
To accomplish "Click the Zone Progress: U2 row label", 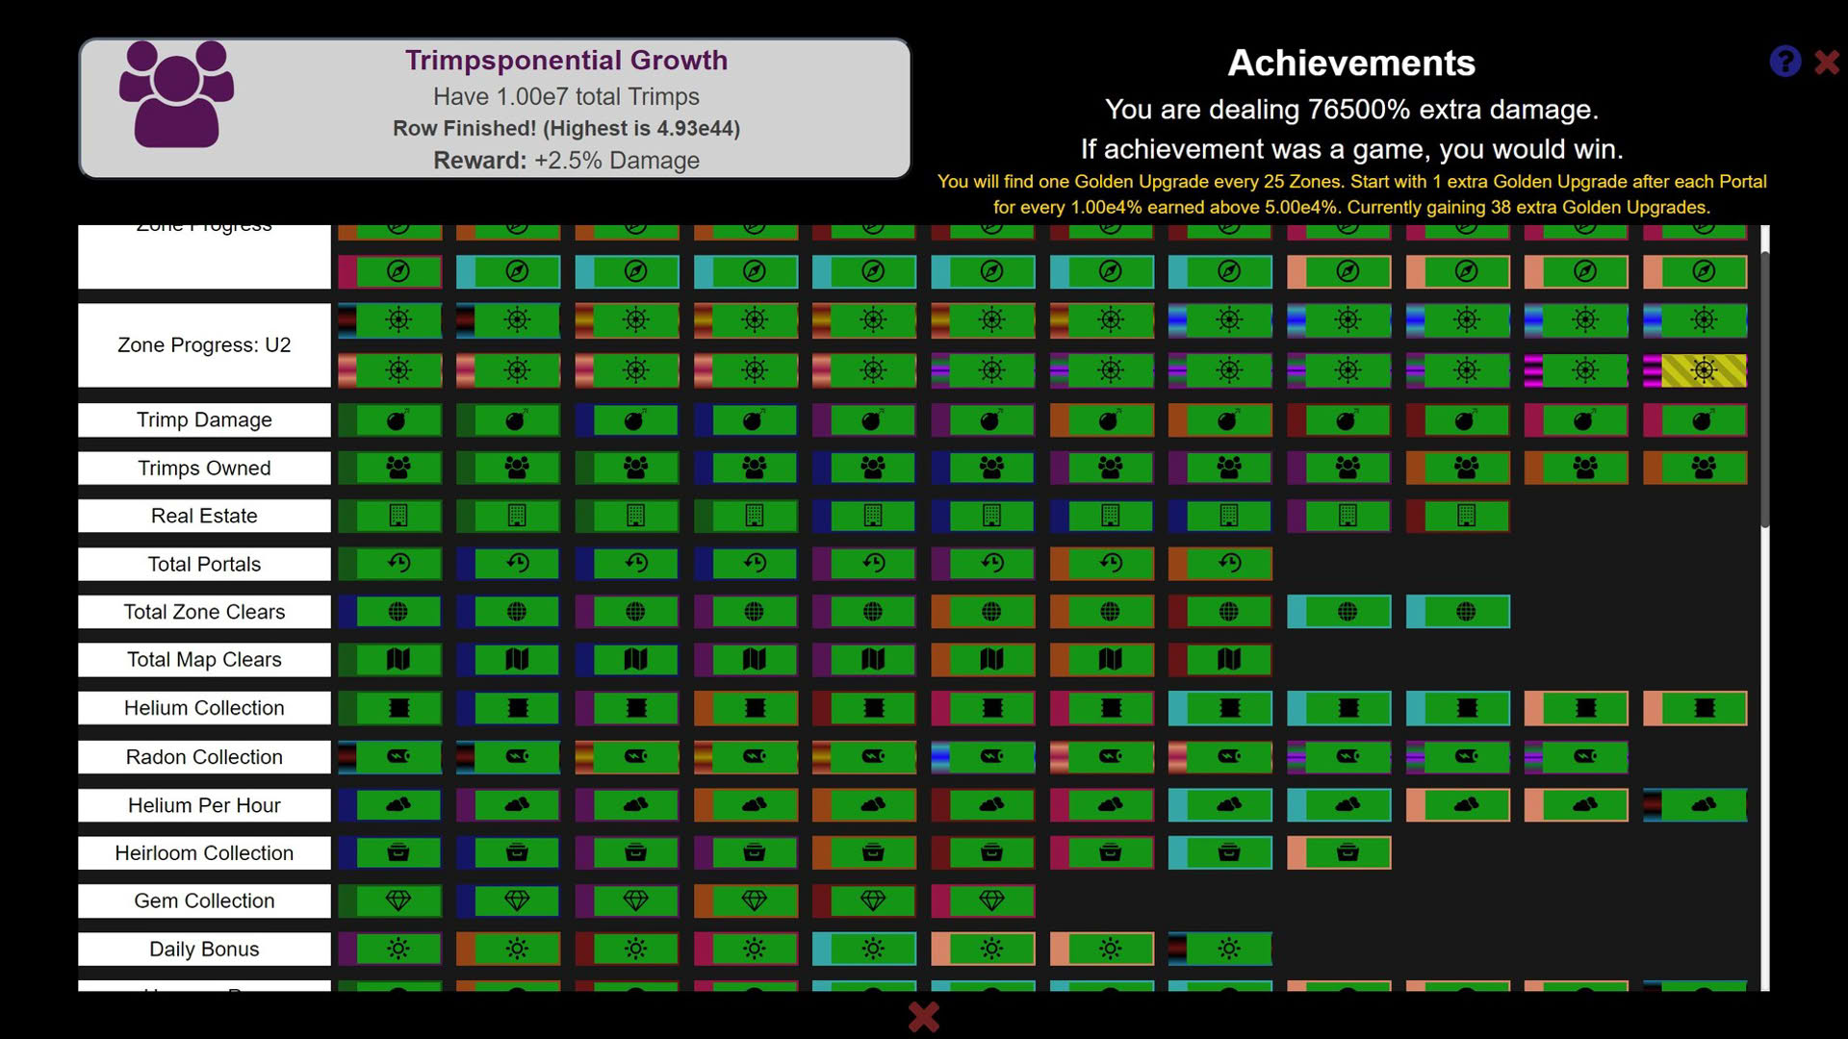I will [204, 345].
